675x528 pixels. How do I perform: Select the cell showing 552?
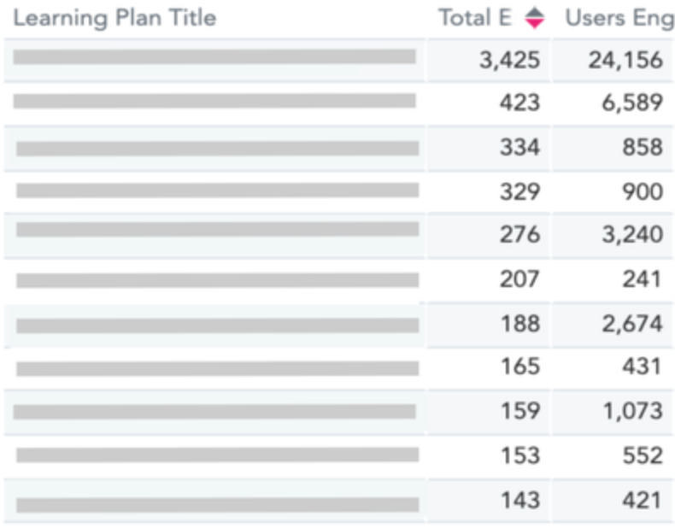642,455
